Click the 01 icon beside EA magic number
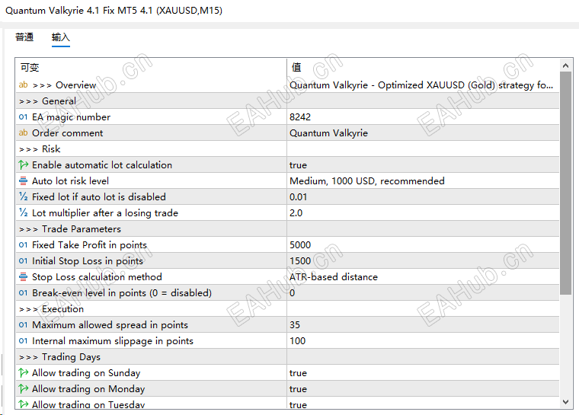The image size is (579, 415). click(x=24, y=117)
